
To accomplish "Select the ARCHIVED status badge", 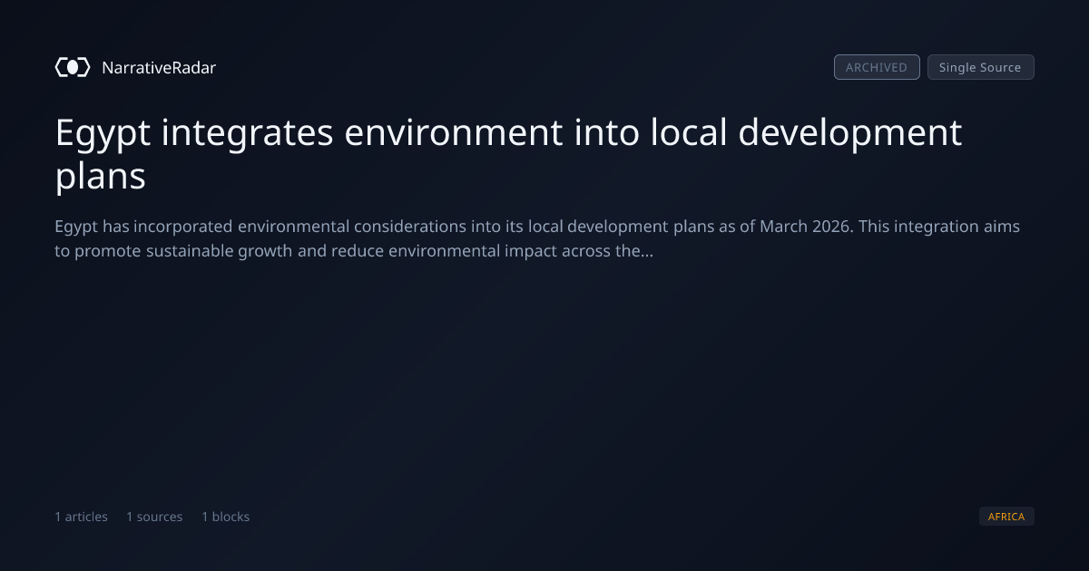I will point(877,67).
